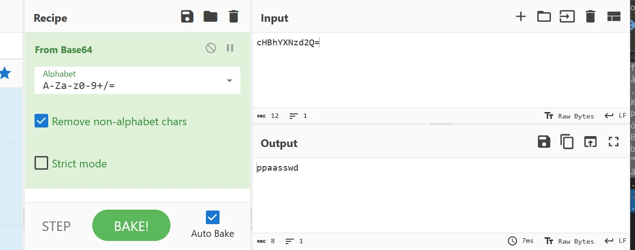Disable the From Base64 operation
Image resolution: width=635 pixels, height=250 pixels.
pos(211,48)
